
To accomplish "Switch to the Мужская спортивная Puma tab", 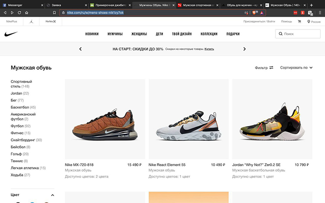I will (x=198, y=5).
